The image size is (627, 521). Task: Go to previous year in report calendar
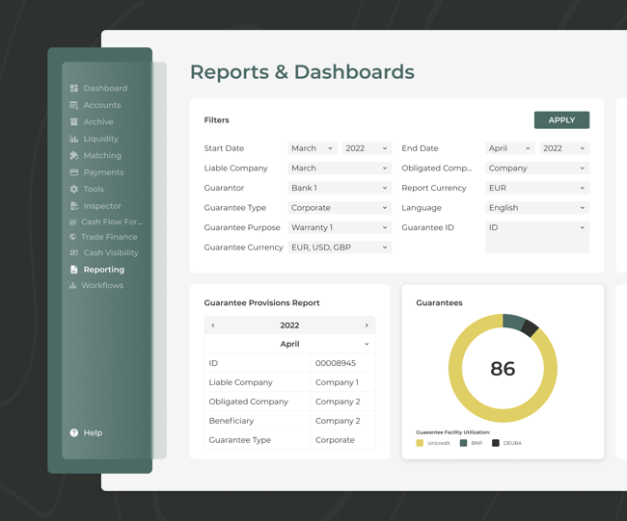tap(213, 326)
